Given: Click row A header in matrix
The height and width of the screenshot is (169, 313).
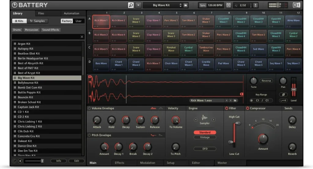Looking at the screenshot, I should [90, 19].
